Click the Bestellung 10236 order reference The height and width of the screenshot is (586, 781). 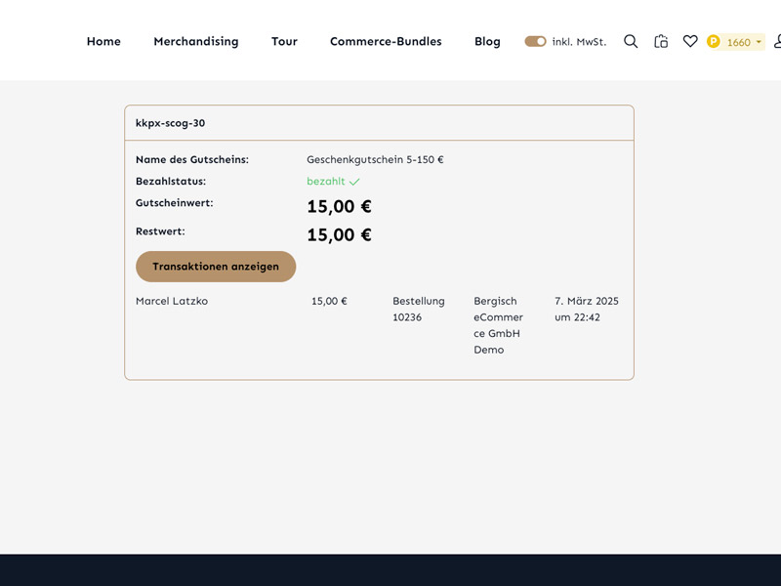point(418,309)
